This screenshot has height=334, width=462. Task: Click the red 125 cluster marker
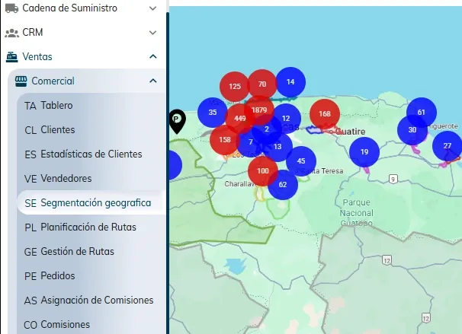pos(235,87)
